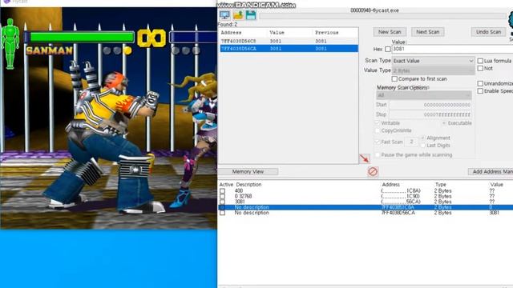Select the 400 description in address list
This screenshot has width=513, height=288.
(x=239, y=190)
